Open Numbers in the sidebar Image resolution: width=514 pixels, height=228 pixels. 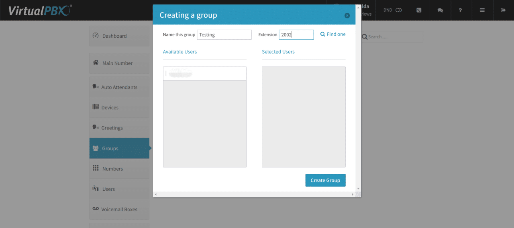point(119,169)
